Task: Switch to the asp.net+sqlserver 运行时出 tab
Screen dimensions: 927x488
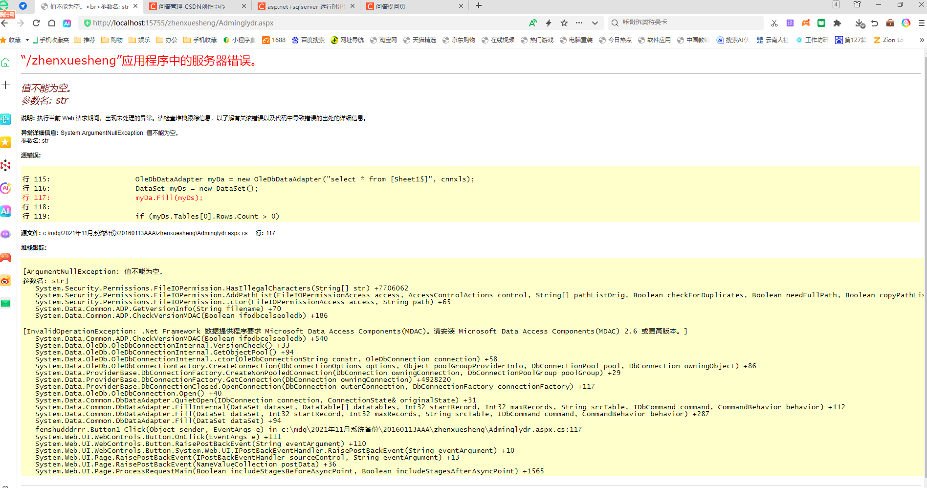Action: 306,6
